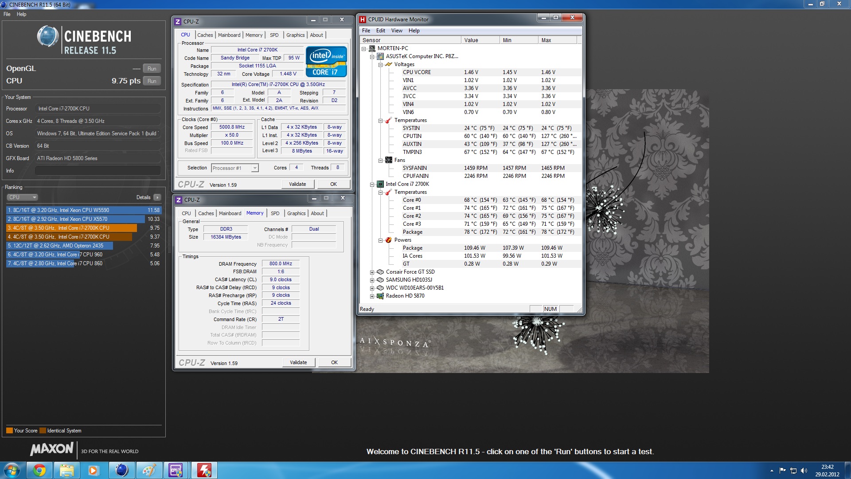Click the Intel Core i7 logo in CPU-Z

[326, 62]
